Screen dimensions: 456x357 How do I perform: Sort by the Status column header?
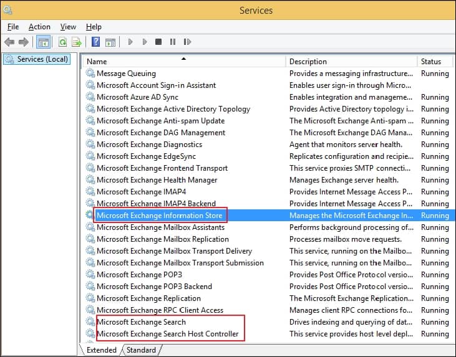[x=435, y=62]
